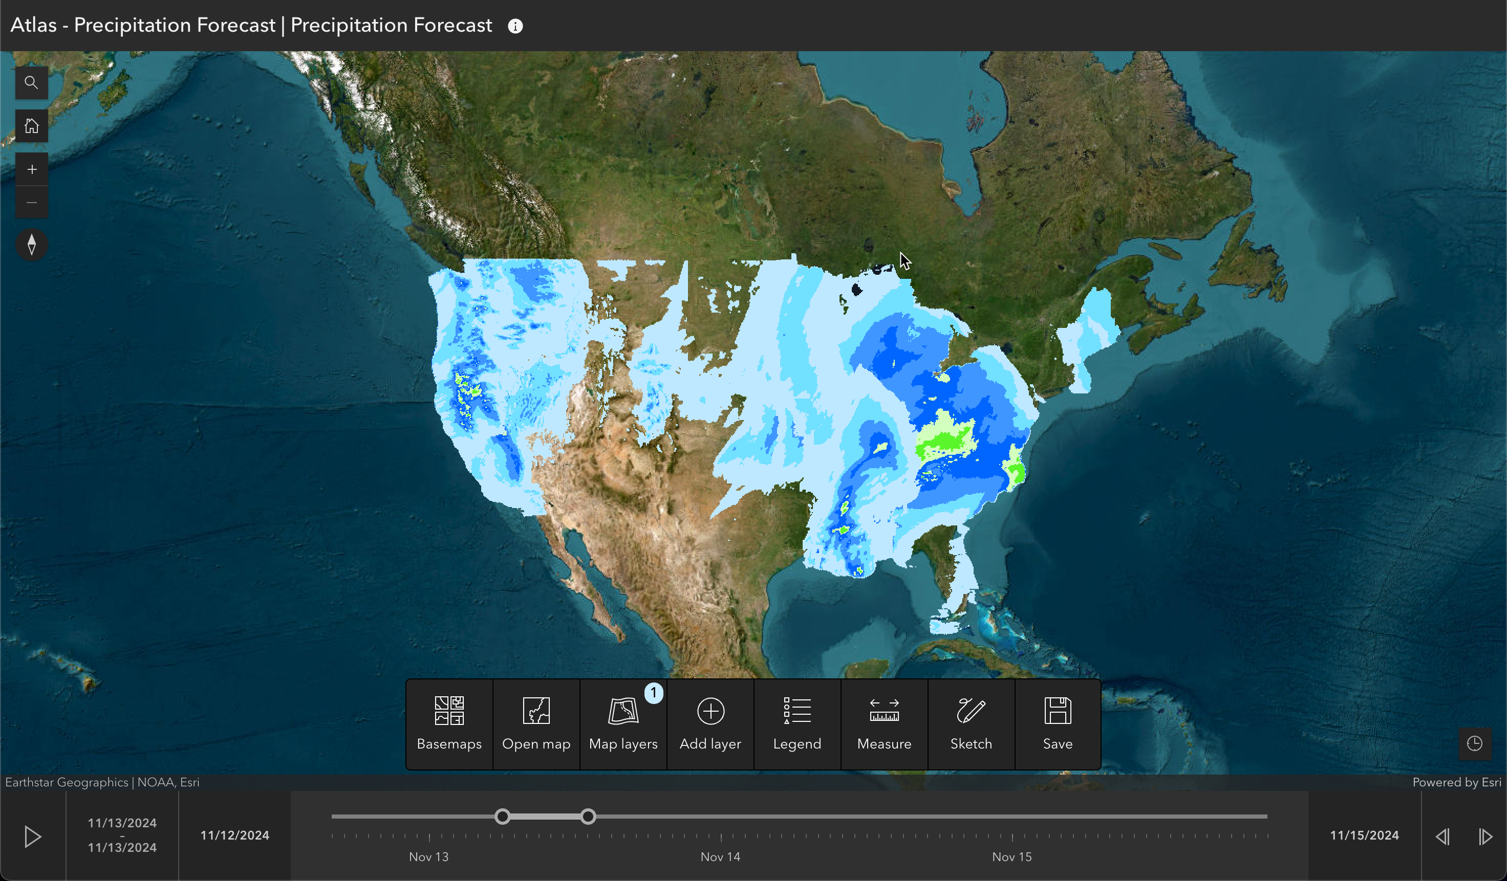Image resolution: width=1507 pixels, height=881 pixels.
Task: Open the forecast info tooltip
Action: click(x=515, y=25)
